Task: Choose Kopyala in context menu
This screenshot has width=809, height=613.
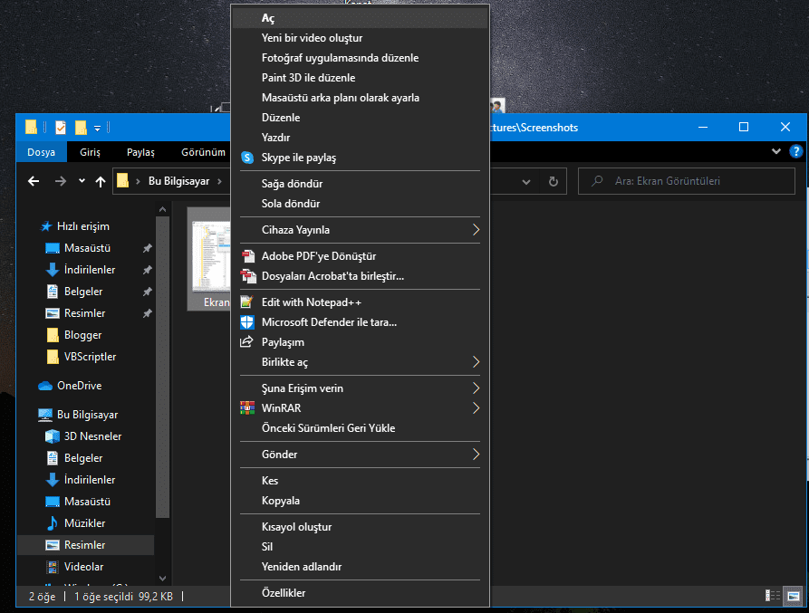Action: (x=361, y=501)
